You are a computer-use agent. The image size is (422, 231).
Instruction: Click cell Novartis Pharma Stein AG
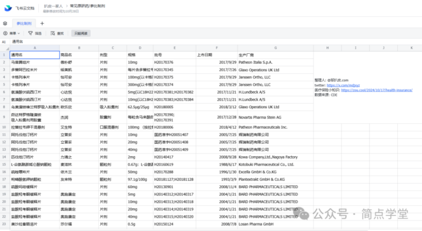275,117
